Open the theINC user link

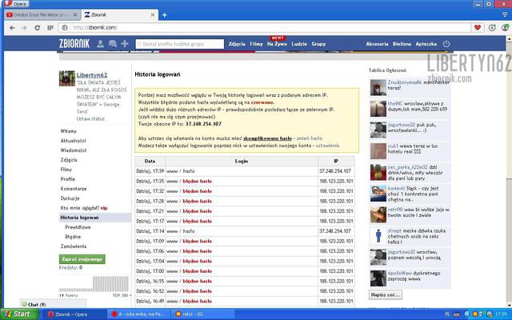click(x=395, y=103)
